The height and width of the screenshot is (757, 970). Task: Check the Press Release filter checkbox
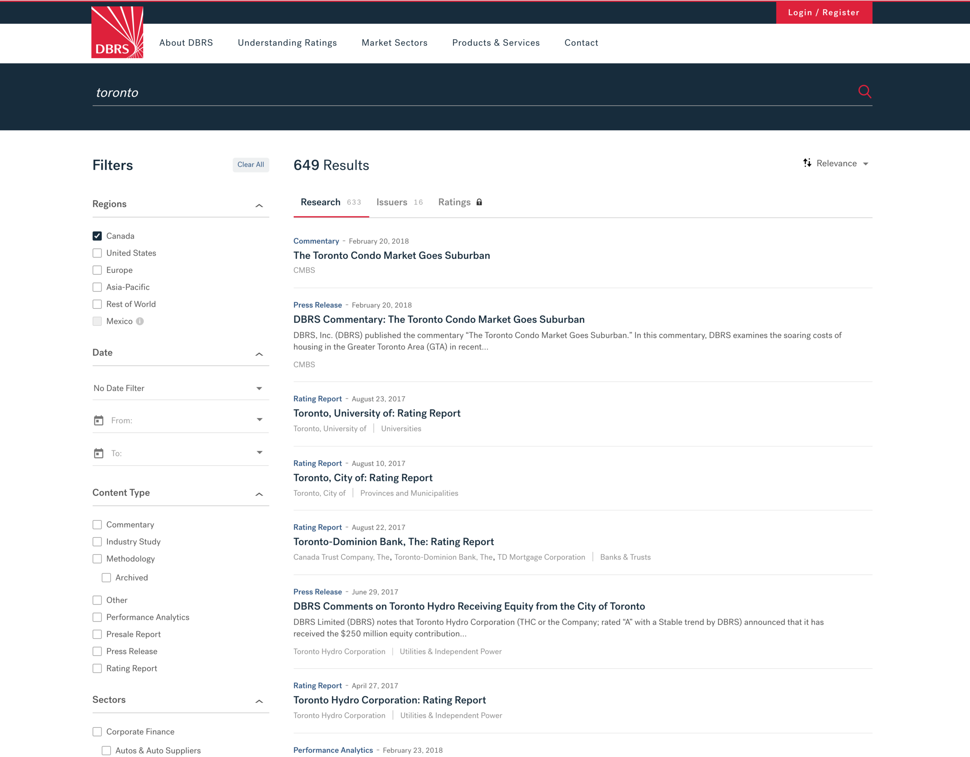pos(97,652)
